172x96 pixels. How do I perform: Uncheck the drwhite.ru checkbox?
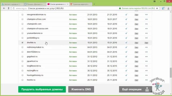[22, 43]
